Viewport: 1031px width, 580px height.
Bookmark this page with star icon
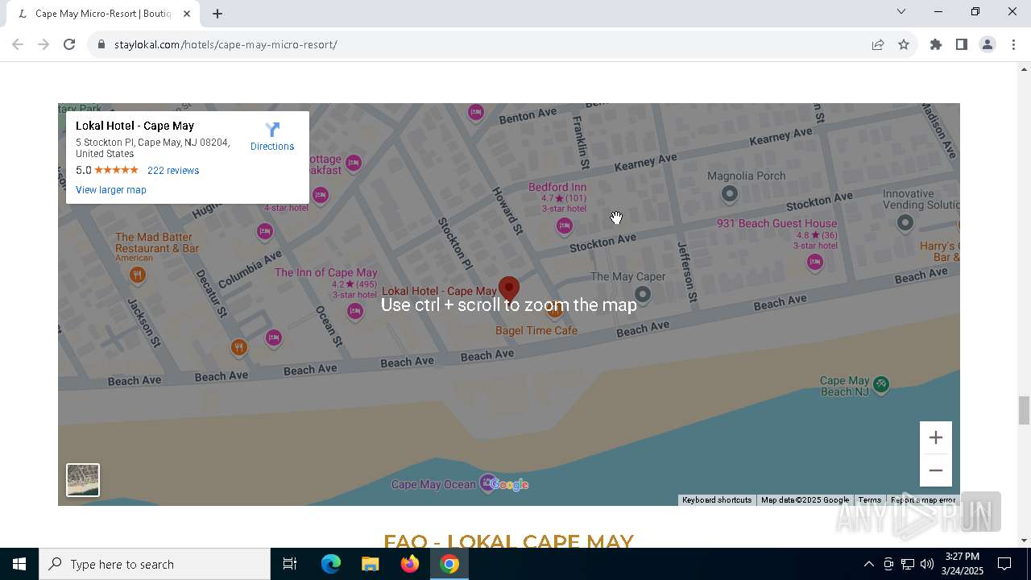(904, 44)
